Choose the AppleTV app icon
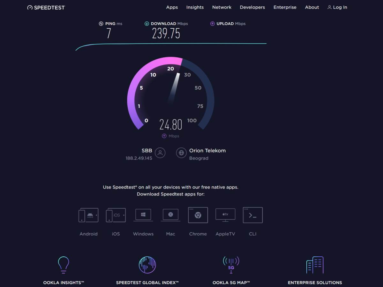This screenshot has height=287, width=383. coord(225,215)
